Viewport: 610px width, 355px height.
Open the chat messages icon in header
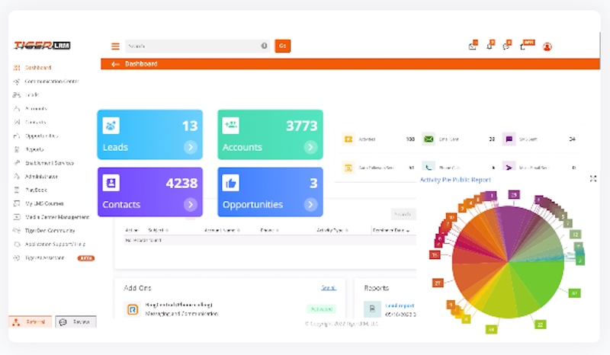506,46
